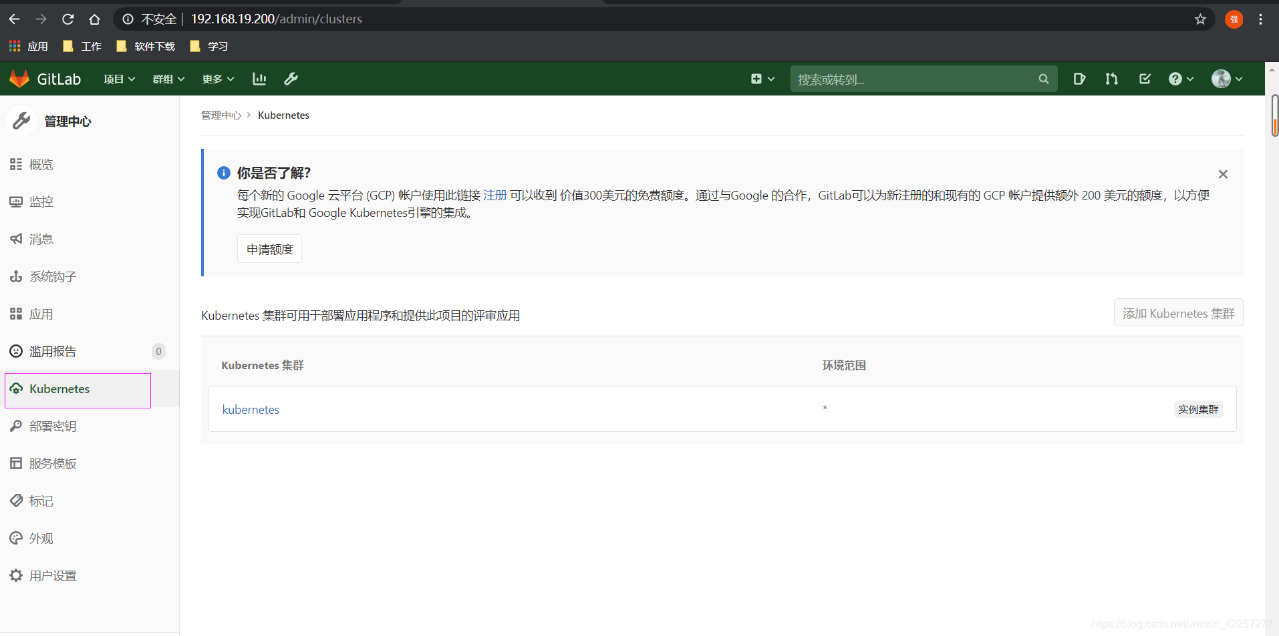Click the 注册 link in the notice
This screenshot has width=1279, height=636.
coord(495,195)
